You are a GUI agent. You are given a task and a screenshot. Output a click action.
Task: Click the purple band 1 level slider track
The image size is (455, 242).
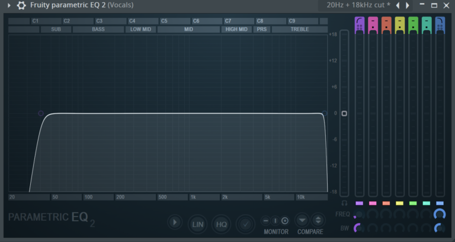pos(359,114)
